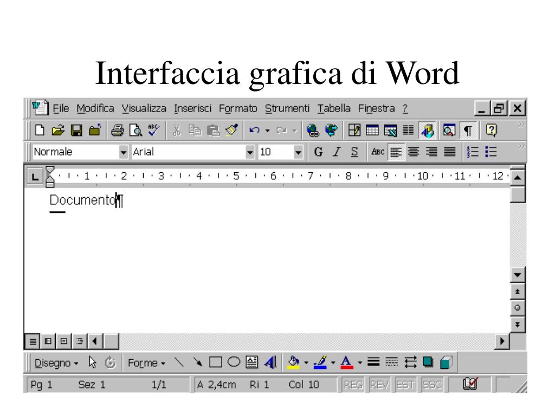The width and height of the screenshot is (555, 416).
Task: Create a new blank document
Action: [x=40, y=131]
